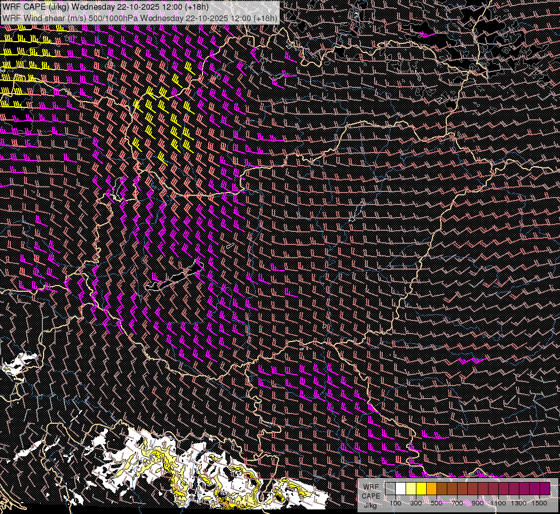
Task: Click the WRF Wind shear title line
Action: point(140,18)
